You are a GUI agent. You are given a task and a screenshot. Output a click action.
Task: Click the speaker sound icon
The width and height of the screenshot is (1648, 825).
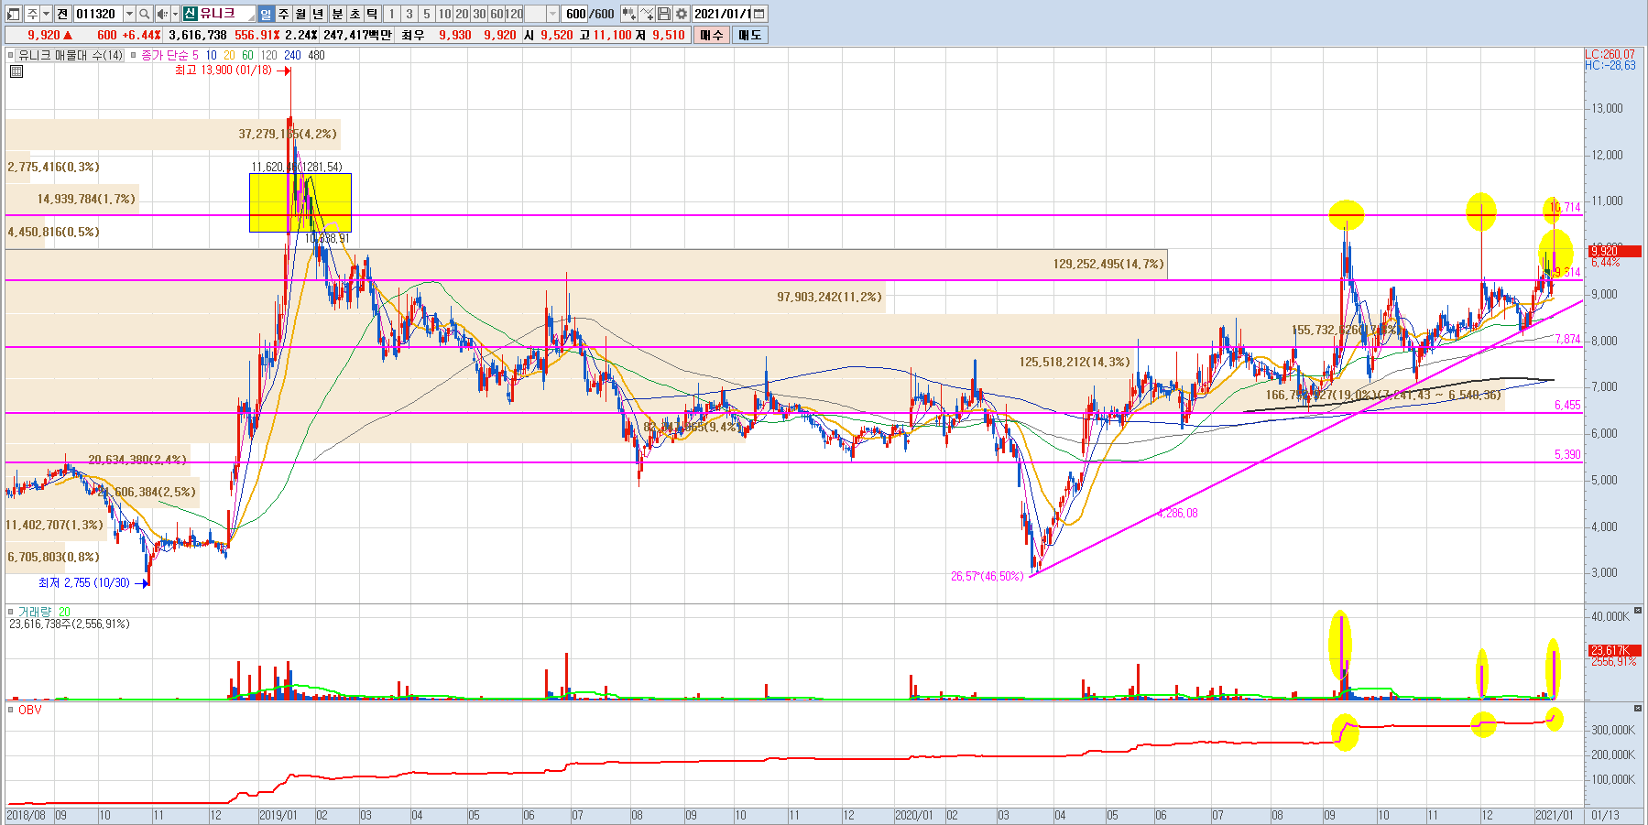coord(162,14)
